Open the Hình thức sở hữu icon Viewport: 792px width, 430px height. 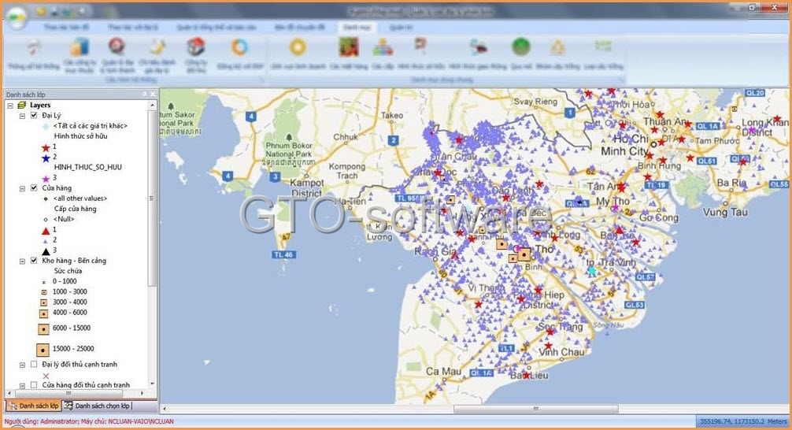420,47
